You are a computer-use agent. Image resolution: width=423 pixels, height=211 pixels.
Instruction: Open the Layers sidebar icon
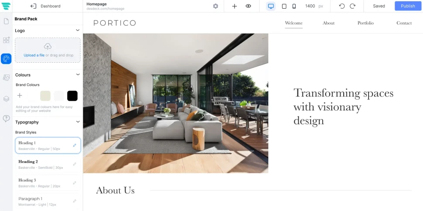pos(6,99)
